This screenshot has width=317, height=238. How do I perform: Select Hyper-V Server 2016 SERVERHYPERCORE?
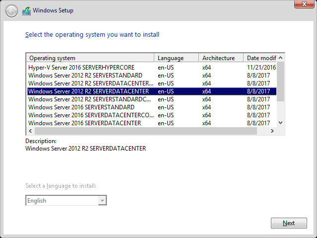tap(152, 68)
